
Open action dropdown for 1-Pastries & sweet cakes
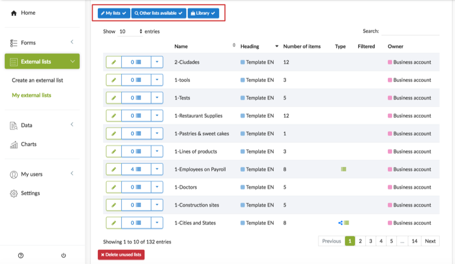point(157,134)
